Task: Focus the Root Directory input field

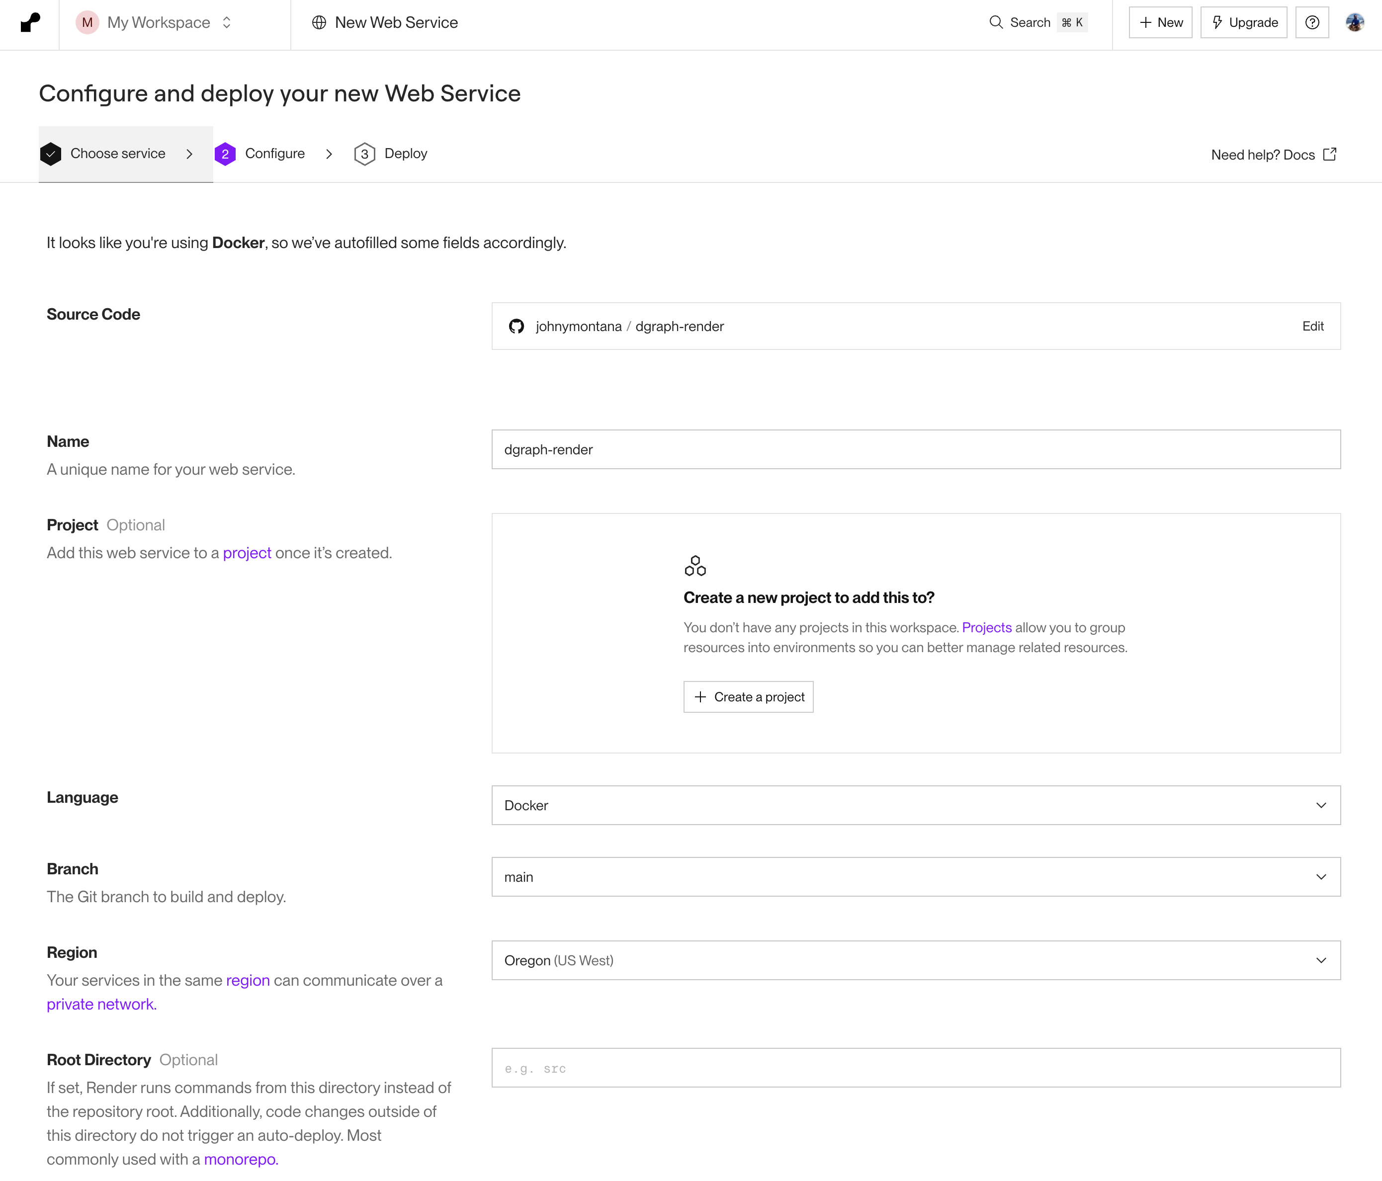Action: [x=916, y=1068]
